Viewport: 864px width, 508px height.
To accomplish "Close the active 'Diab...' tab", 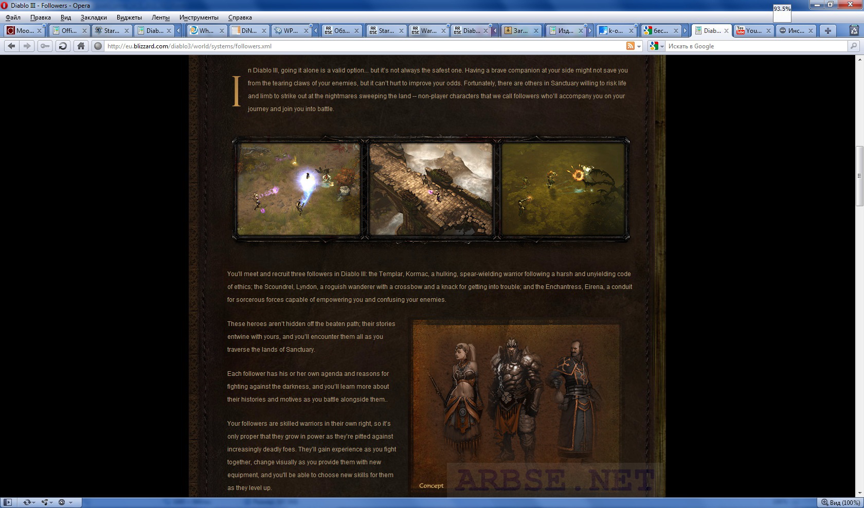I will tap(726, 31).
